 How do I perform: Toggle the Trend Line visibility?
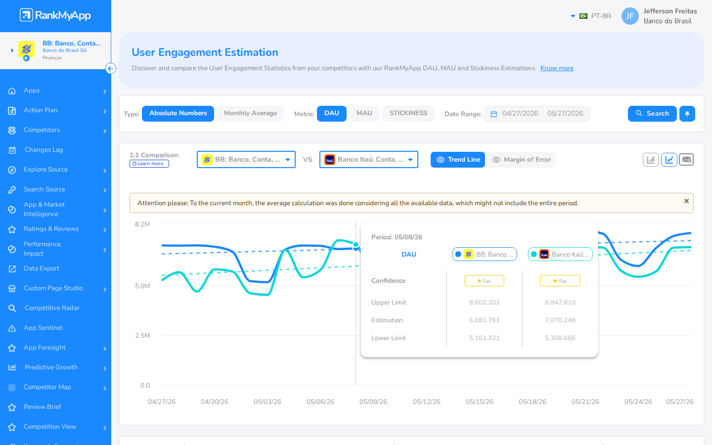pos(458,160)
